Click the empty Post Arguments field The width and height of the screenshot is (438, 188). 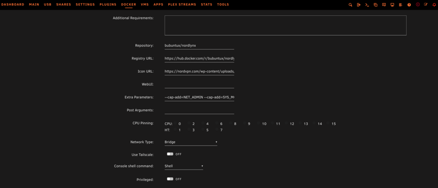[x=199, y=110]
